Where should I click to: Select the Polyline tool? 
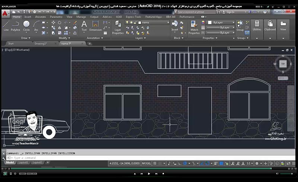[15, 26]
